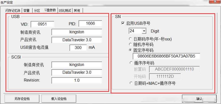Click the 载入设定档 button
Screen dimensions: 221x104
(59, 99)
